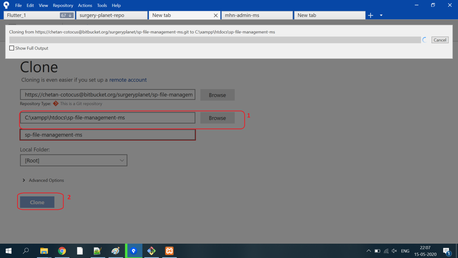Switch to the last New tab

click(x=329, y=15)
